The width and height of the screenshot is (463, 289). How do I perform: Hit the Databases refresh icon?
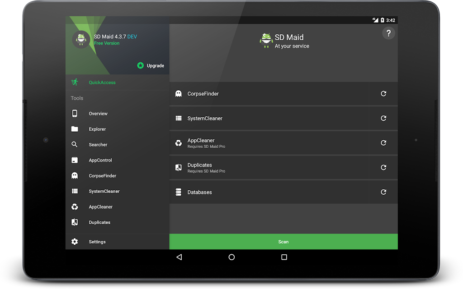coord(383,192)
